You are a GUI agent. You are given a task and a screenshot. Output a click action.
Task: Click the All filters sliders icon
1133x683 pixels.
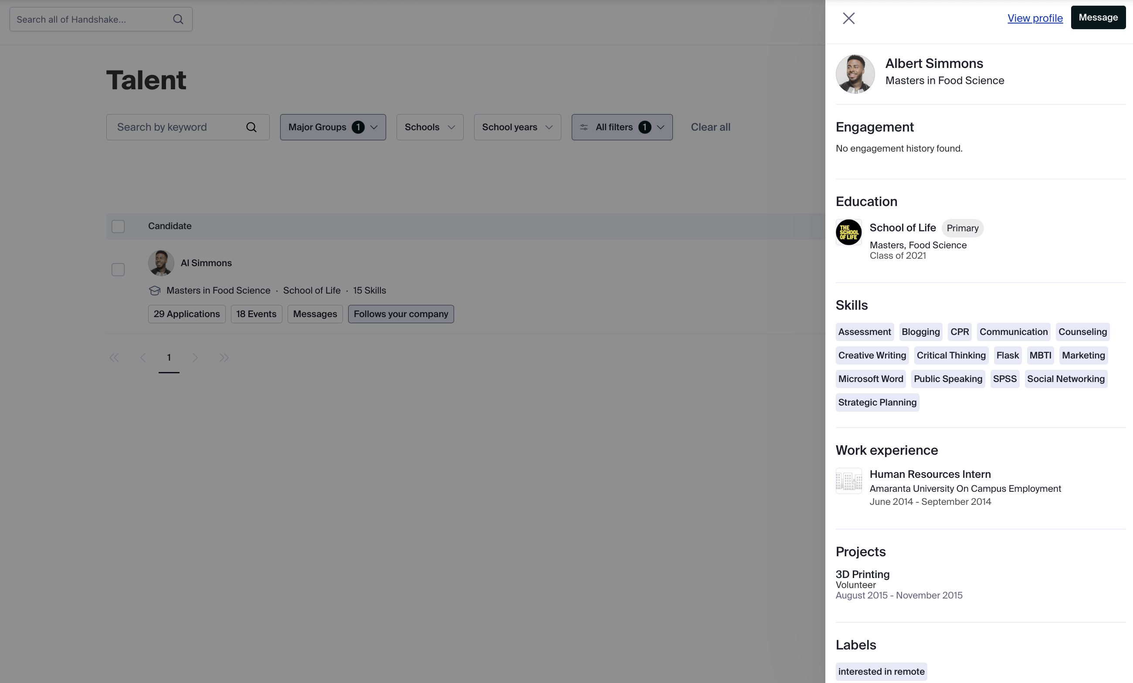[x=584, y=127]
